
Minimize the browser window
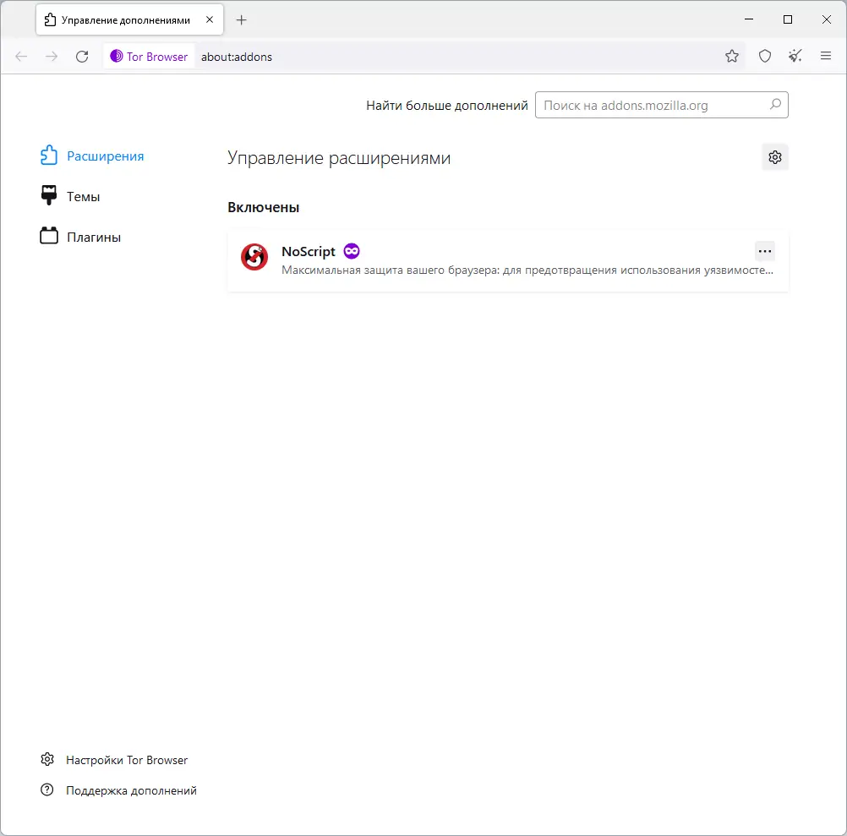tap(749, 19)
